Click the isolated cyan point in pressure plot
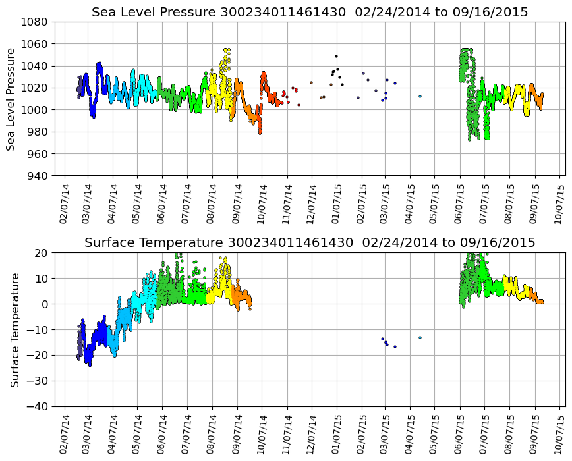Viewport: 572px width, 461px height. [x=420, y=96]
